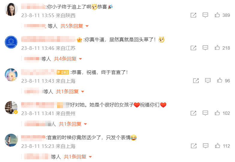235x162 pixels.
Task: Like the comment with 112 likes
Action: click(218, 146)
